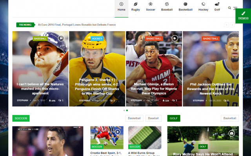Play the Croatia vs Spain video thumbnail
251x156 pixels.
point(118,132)
